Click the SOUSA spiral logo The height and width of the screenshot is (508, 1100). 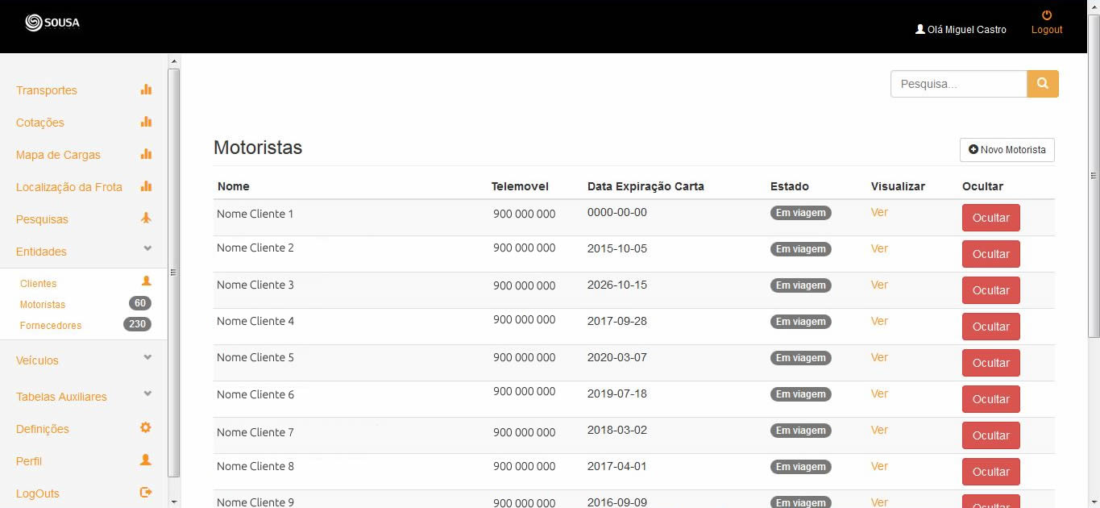coord(34,23)
